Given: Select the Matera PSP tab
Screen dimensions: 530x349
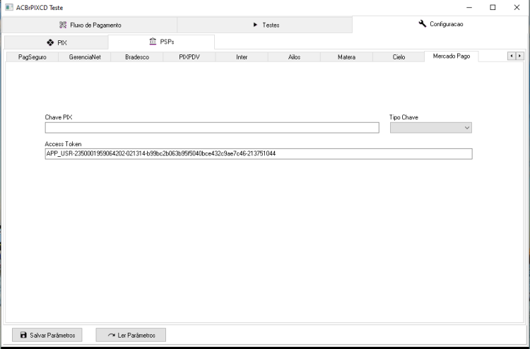Looking at the screenshot, I should (346, 57).
